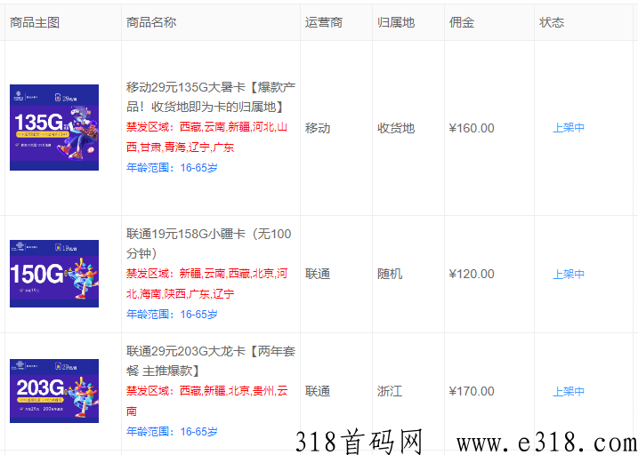The height and width of the screenshot is (455, 638).
Task: Click the commission value ¥170.00
Action: (x=472, y=392)
